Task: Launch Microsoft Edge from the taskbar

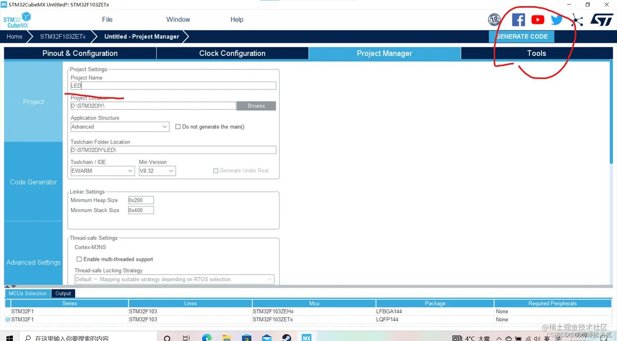Action: (x=207, y=338)
